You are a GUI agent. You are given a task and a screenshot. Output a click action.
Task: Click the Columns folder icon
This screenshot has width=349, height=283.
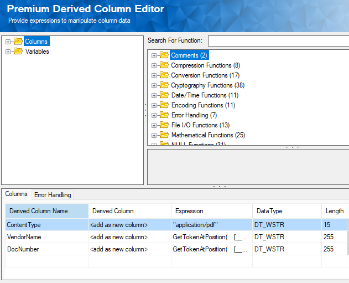[x=18, y=41]
